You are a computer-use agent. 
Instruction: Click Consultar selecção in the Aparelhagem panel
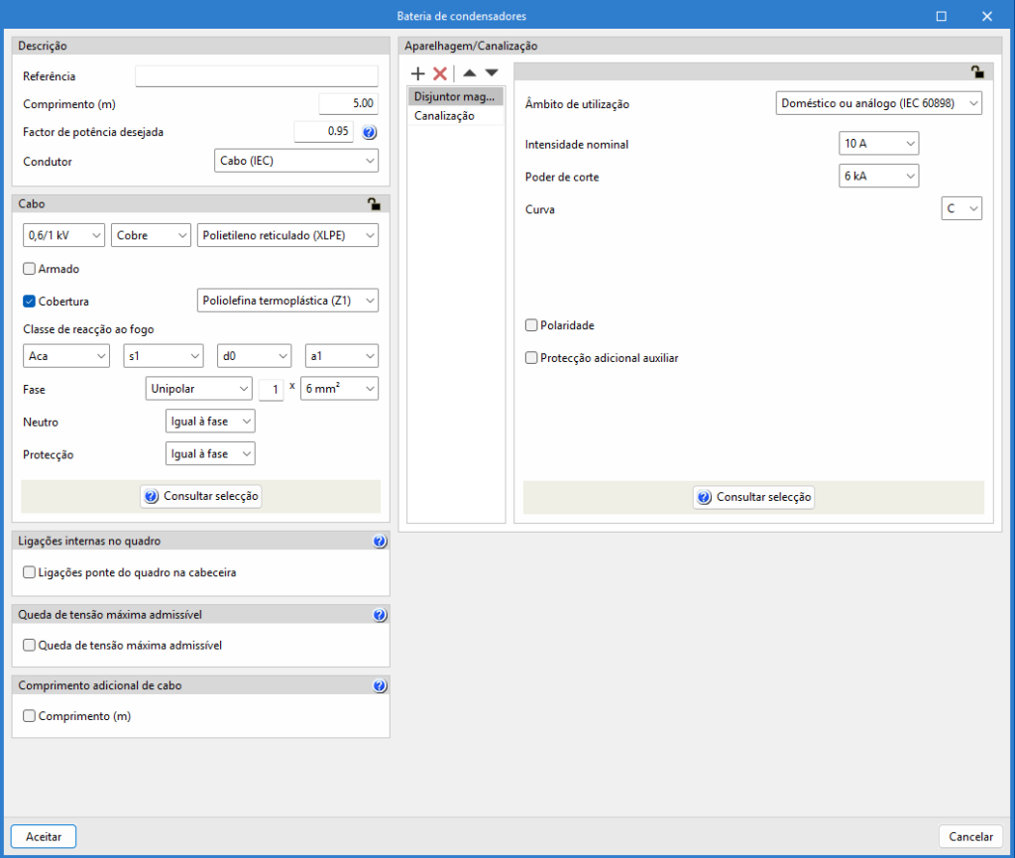pos(753,497)
